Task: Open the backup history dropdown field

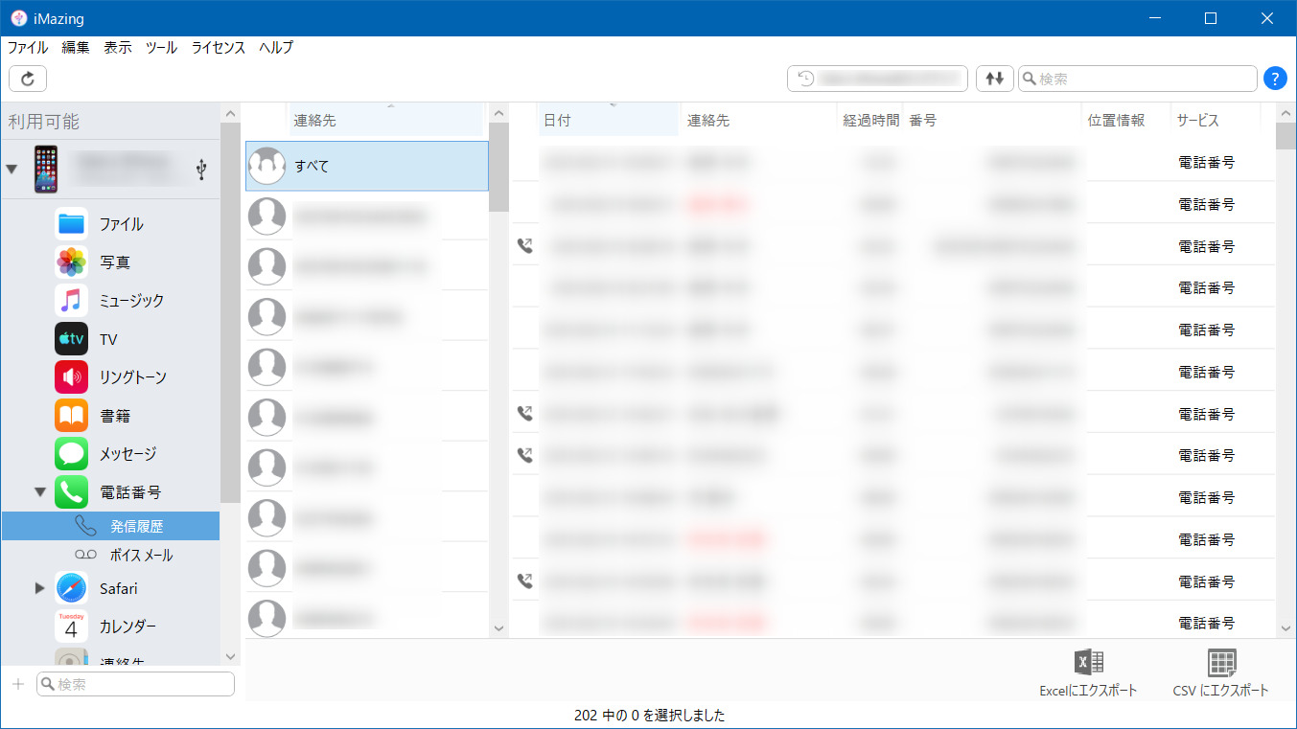Action: (877, 79)
